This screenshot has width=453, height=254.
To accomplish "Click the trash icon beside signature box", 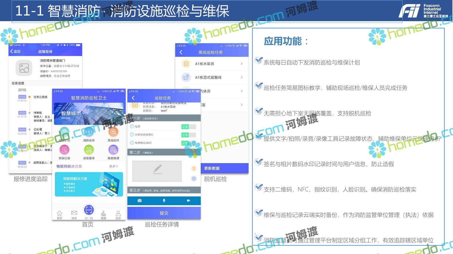I will click(194, 168).
